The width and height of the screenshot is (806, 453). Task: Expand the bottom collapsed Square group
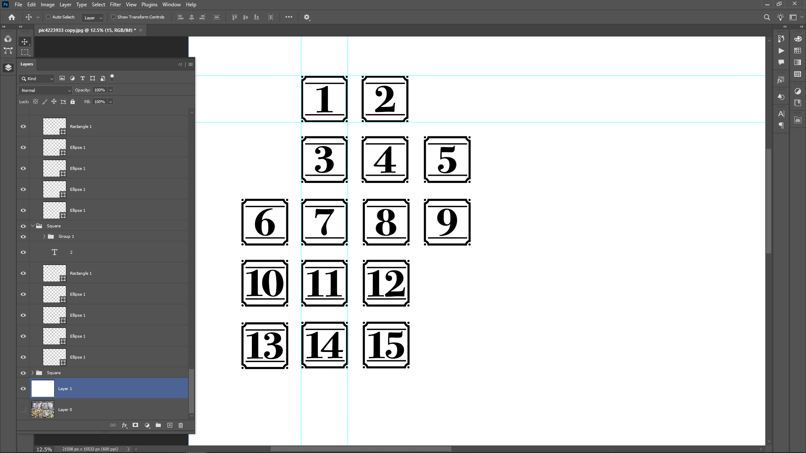(x=33, y=373)
